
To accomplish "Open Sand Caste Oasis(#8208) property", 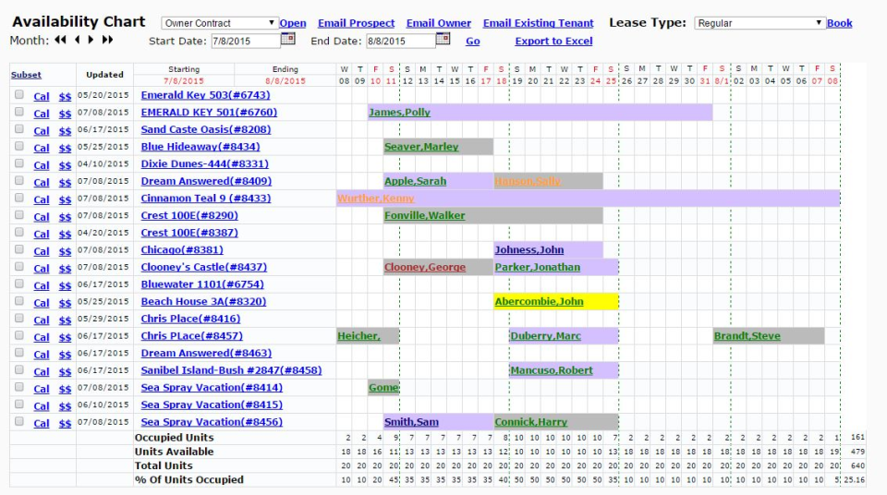I will [206, 129].
